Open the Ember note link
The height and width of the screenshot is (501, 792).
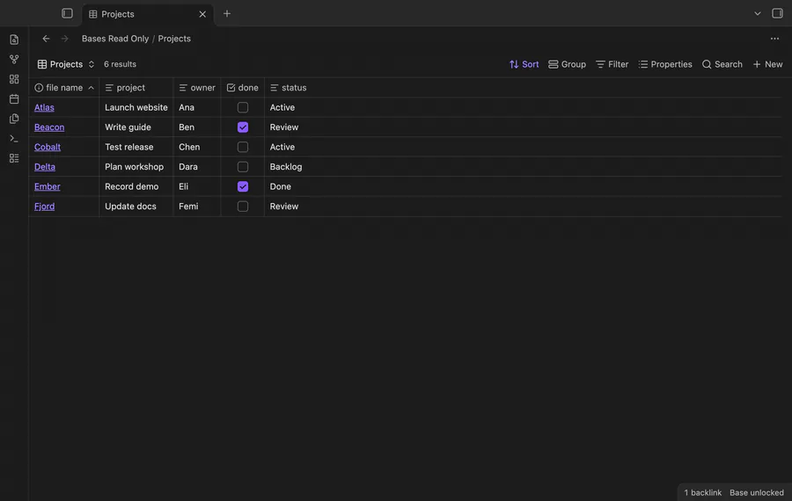pyautogui.click(x=47, y=186)
